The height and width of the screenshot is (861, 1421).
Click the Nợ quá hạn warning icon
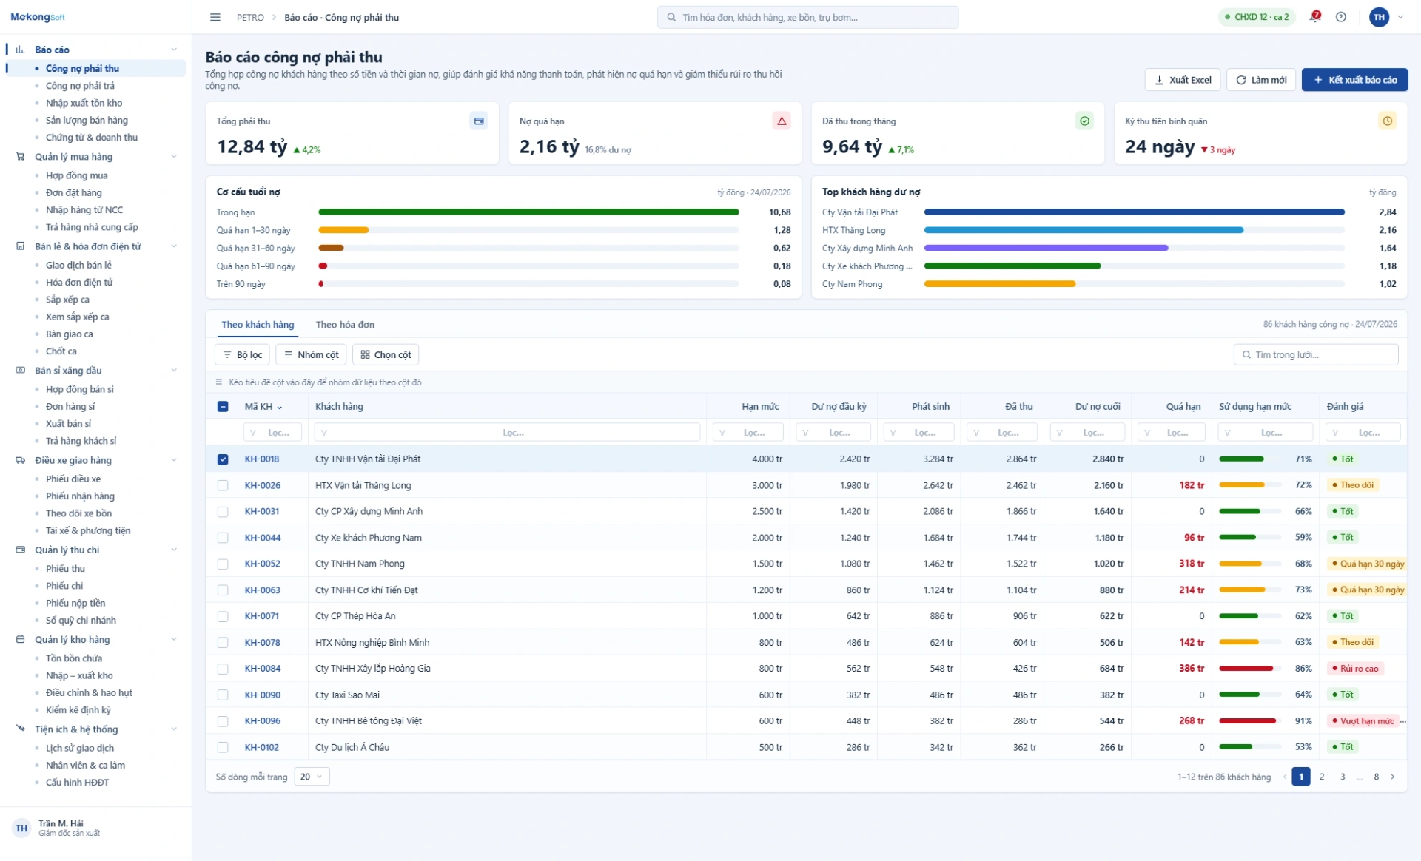pos(782,121)
